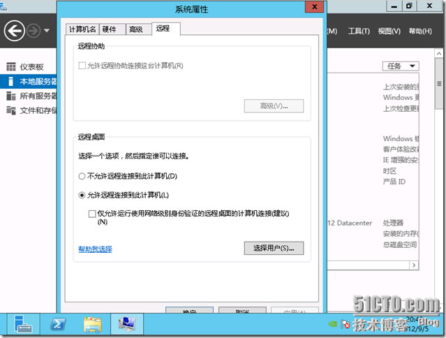Open PowerShell from the taskbar
The height and width of the screenshot is (338, 446).
pos(58,324)
